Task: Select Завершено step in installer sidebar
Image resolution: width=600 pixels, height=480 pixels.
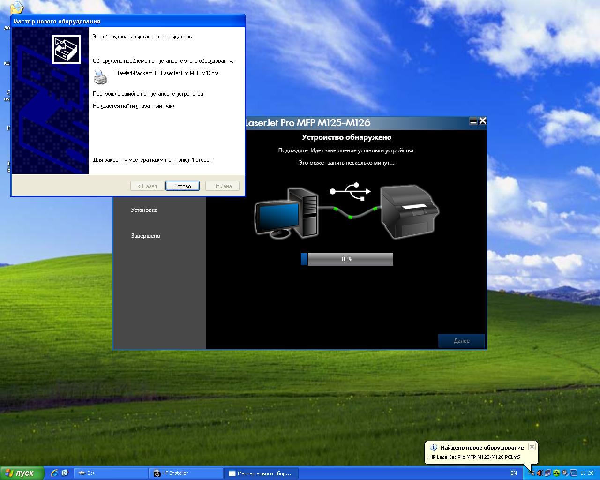Action: pos(145,236)
